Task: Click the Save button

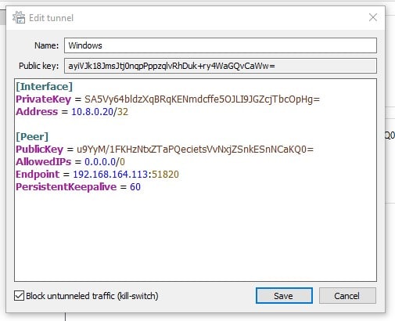Action: tap(284, 296)
